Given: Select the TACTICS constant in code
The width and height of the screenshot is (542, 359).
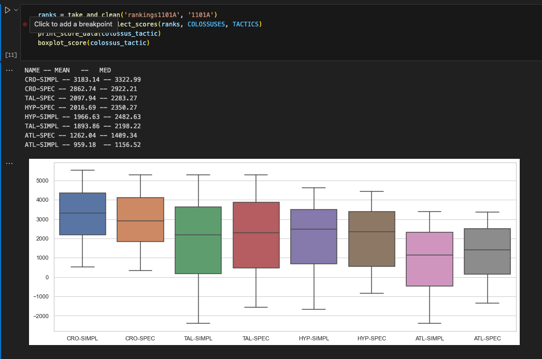Looking at the screenshot, I should point(246,24).
